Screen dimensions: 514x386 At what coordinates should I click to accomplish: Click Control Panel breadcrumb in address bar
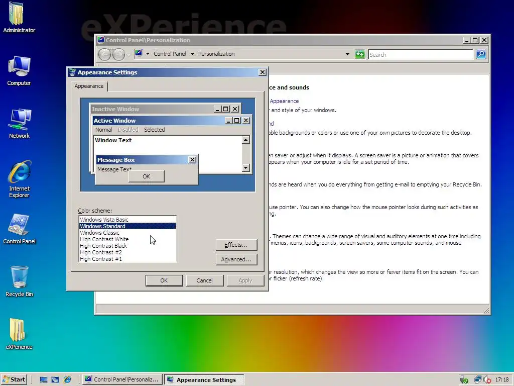(x=170, y=54)
